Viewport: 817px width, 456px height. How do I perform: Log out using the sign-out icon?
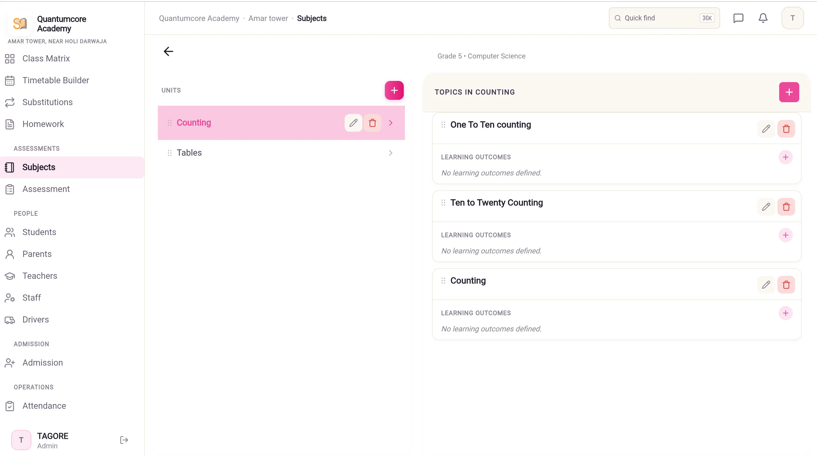(124, 440)
